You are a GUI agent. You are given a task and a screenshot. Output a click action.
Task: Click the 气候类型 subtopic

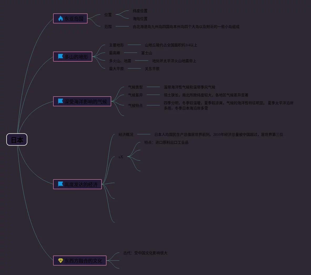pos(135,87)
